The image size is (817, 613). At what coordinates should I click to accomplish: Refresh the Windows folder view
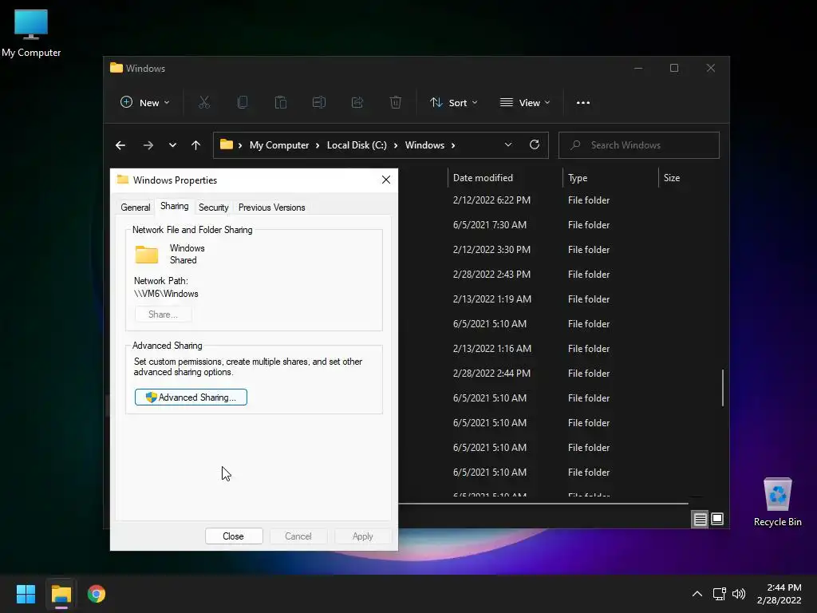[535, 145]
